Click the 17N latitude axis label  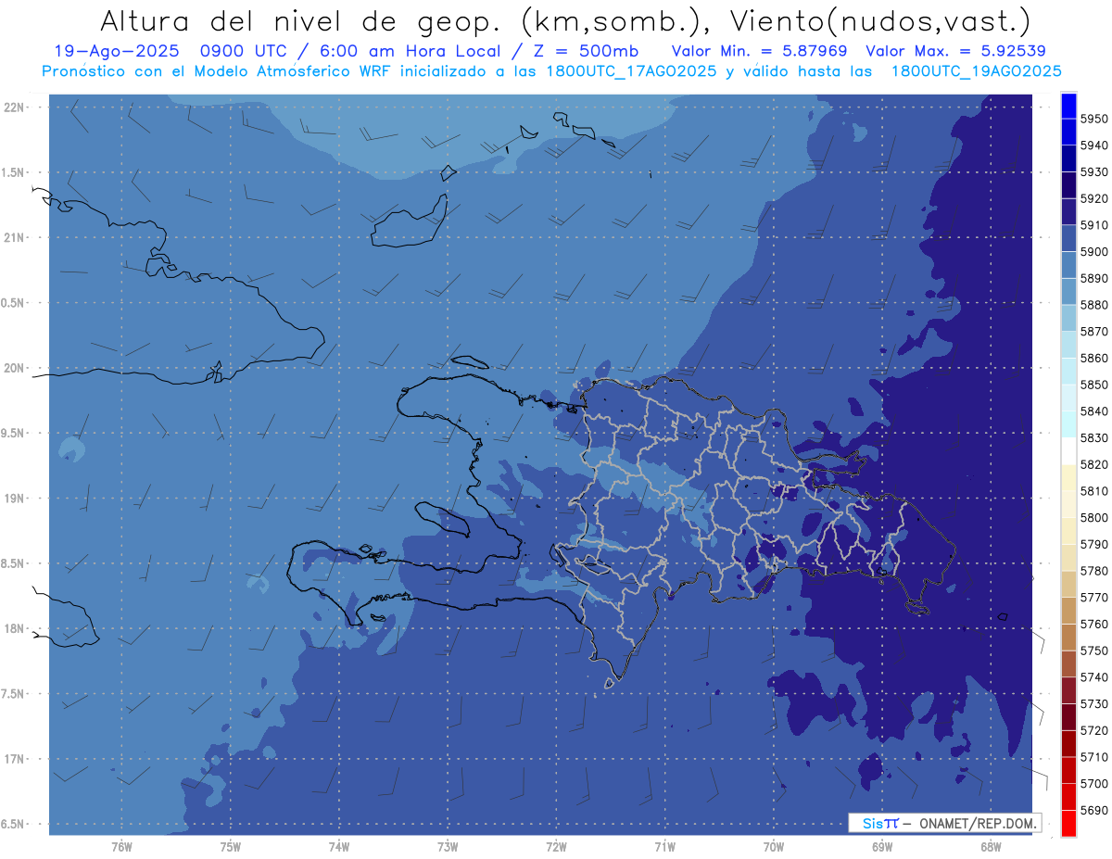click(x=16, y=760)
